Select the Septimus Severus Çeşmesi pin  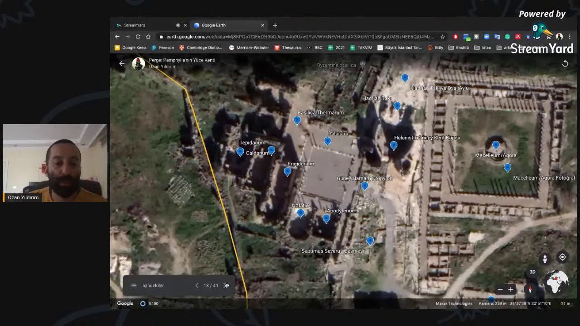[370, 241]
